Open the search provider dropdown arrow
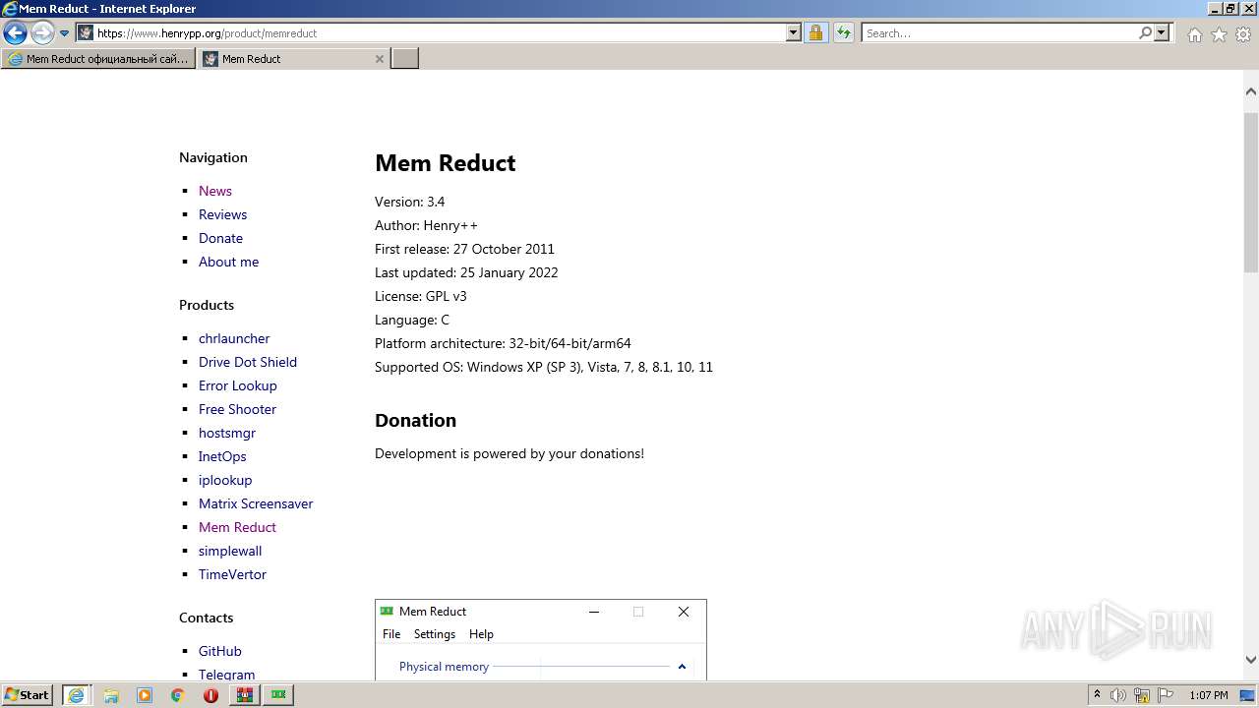This screenshot has height=708, width=1259. point(1162,32)
